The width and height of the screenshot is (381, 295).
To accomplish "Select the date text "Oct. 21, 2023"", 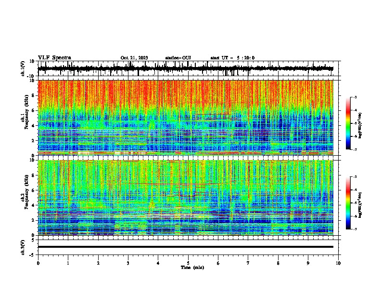I will (x=134, y=58).
